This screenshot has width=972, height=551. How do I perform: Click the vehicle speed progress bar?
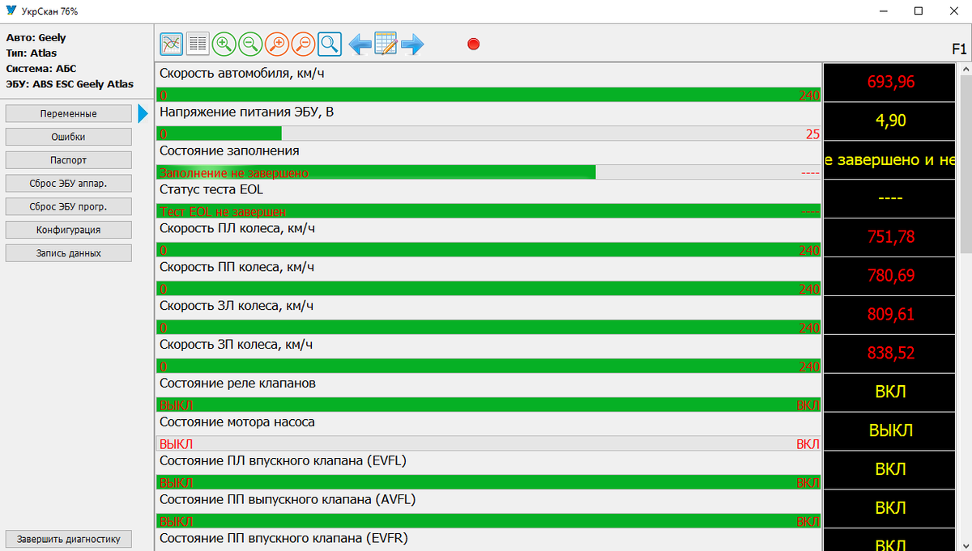click(488, 95)
